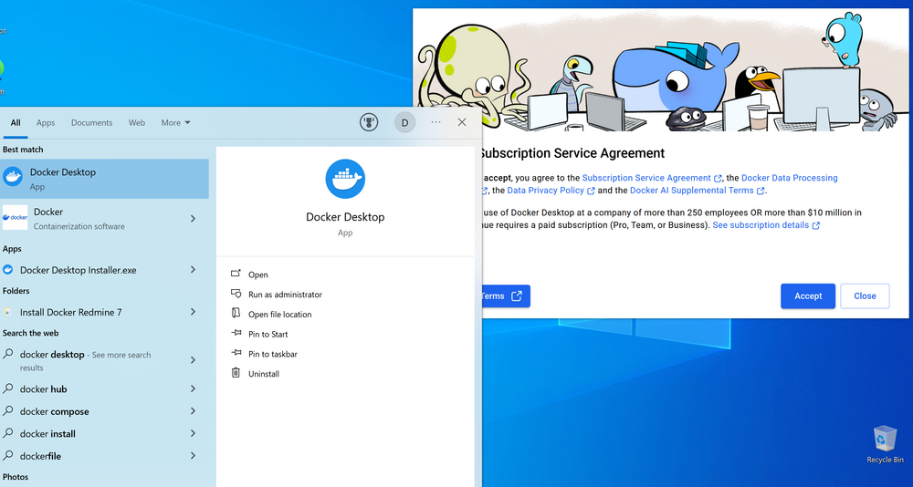The height and width of the screenshot is (487, 913).
Task: Click the Open action icon
Action: click(236, 274)
